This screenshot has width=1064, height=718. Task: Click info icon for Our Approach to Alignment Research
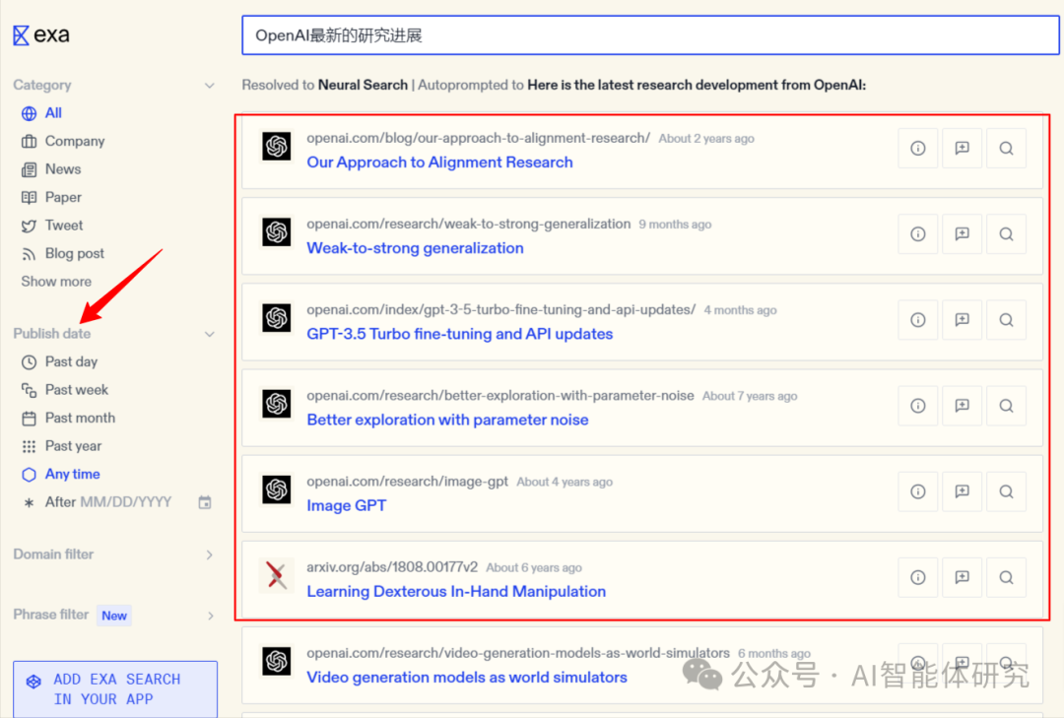coord(917,148)
